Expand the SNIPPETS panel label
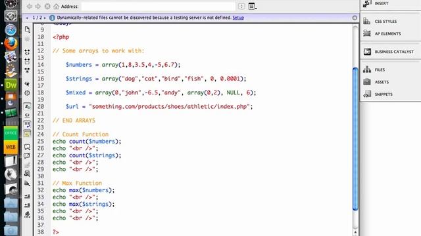This screenshot has width=421, height=236. click(384, 94)
